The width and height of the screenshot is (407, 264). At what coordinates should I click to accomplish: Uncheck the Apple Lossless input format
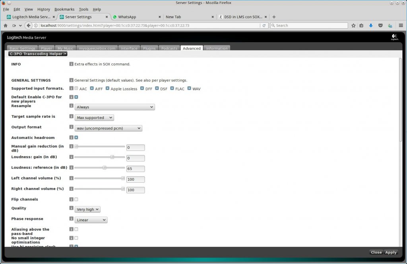[107, 88]
